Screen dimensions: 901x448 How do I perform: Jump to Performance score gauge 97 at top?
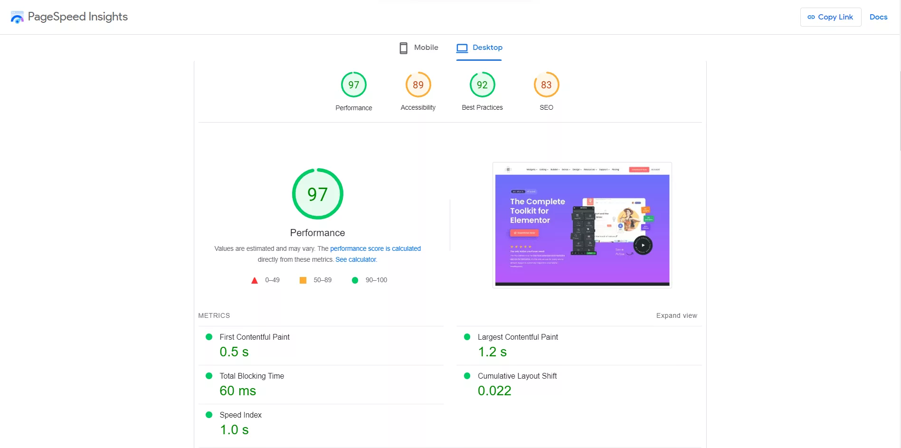point(354,85)
